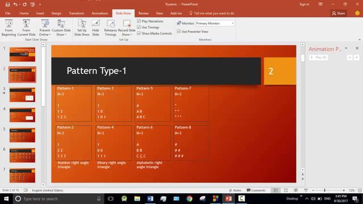Screen dimensions: 363x204
Task: Click the smiley feedback icon
Action: pos(357,13)
